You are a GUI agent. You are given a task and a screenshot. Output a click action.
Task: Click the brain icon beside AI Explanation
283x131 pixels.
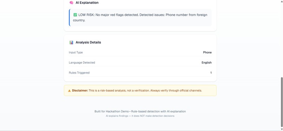71,3
